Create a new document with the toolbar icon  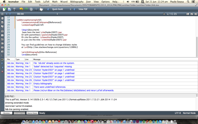tap(4, 9)
